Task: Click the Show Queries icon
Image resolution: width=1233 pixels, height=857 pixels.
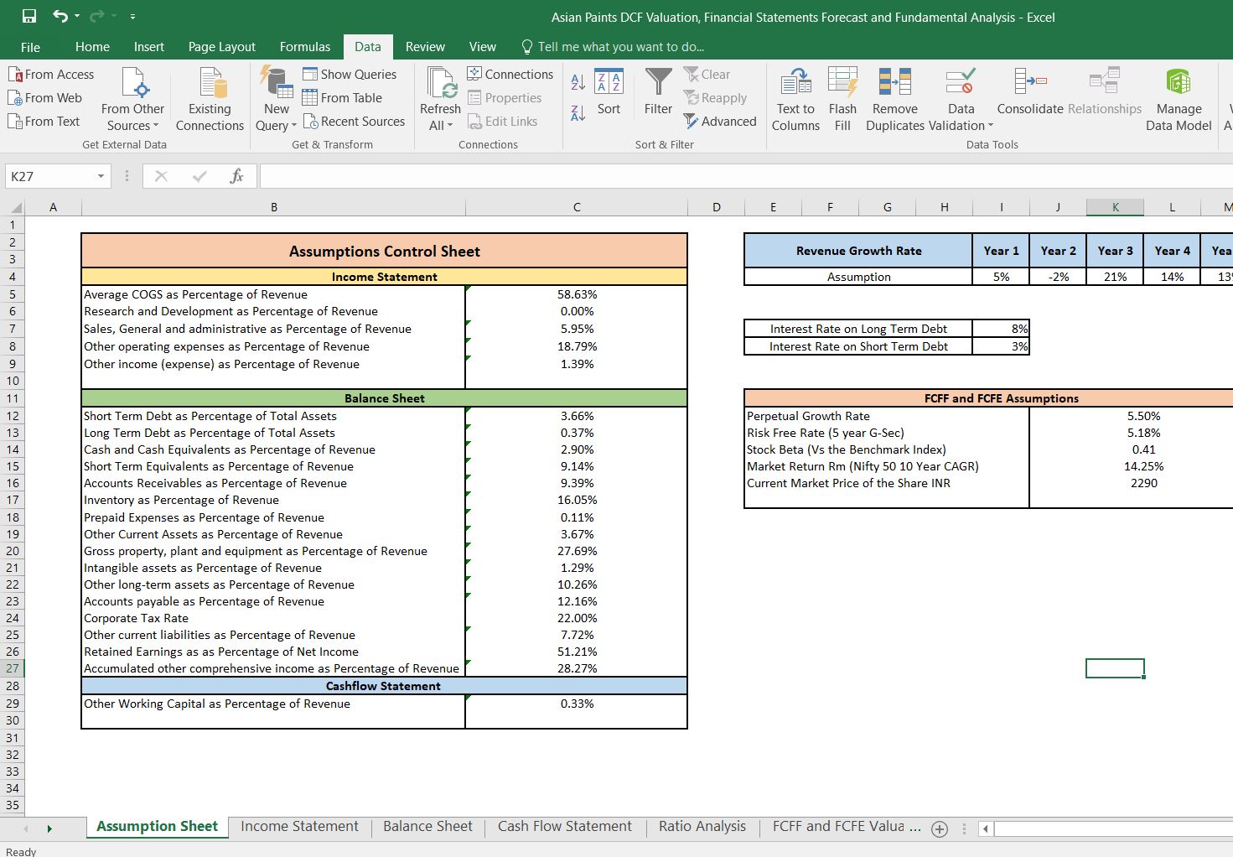Action: tap(310, 75)
